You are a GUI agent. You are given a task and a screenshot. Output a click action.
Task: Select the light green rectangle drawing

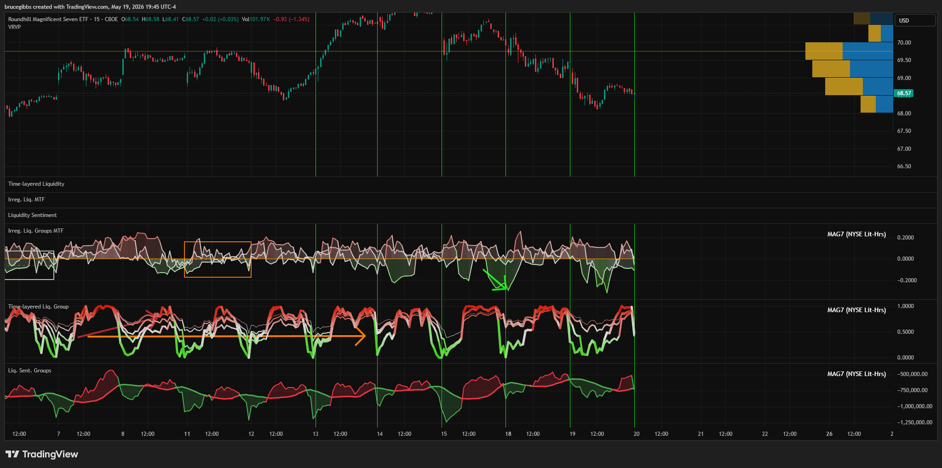coord(29,265)
